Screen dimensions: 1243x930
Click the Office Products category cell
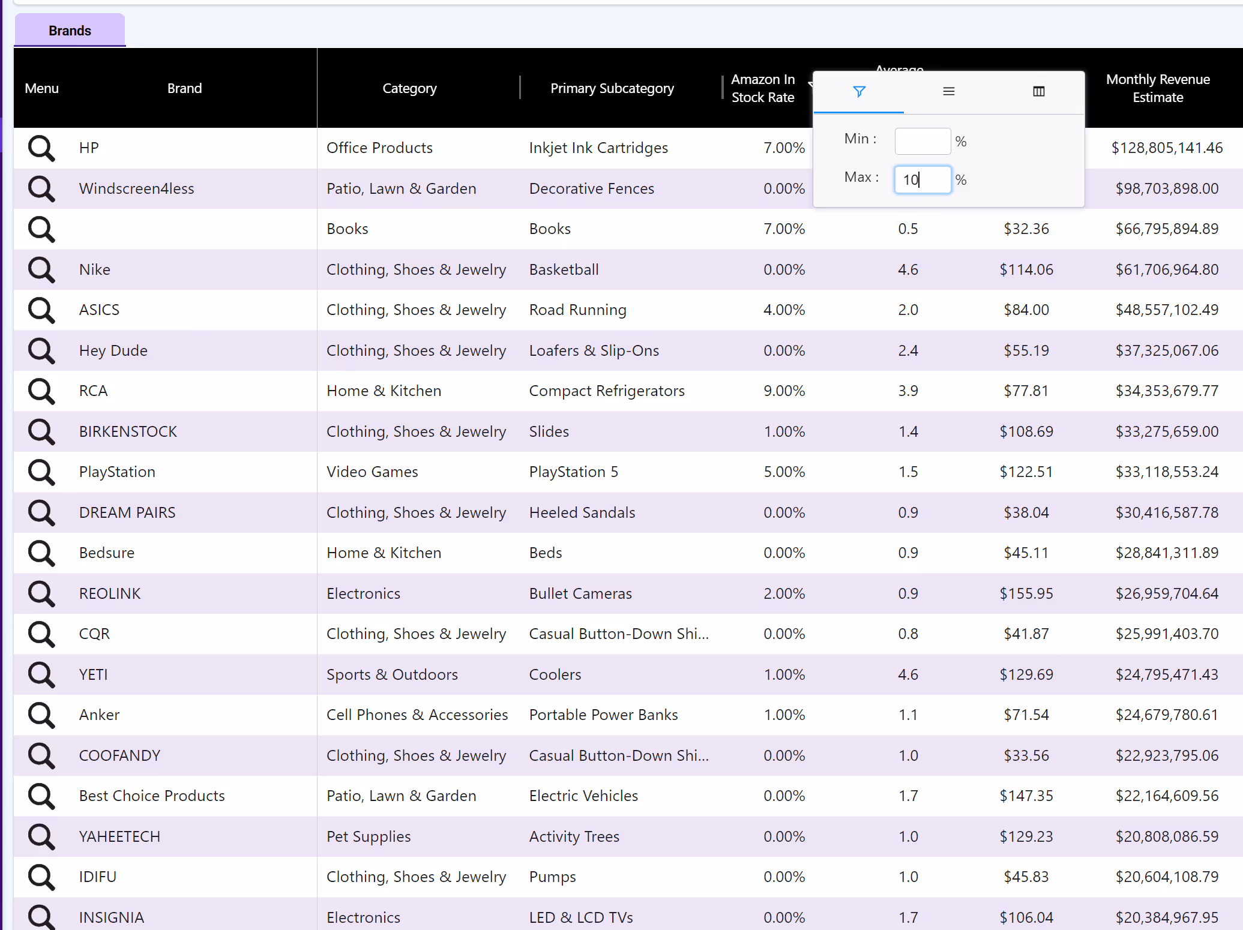[379, 148]
